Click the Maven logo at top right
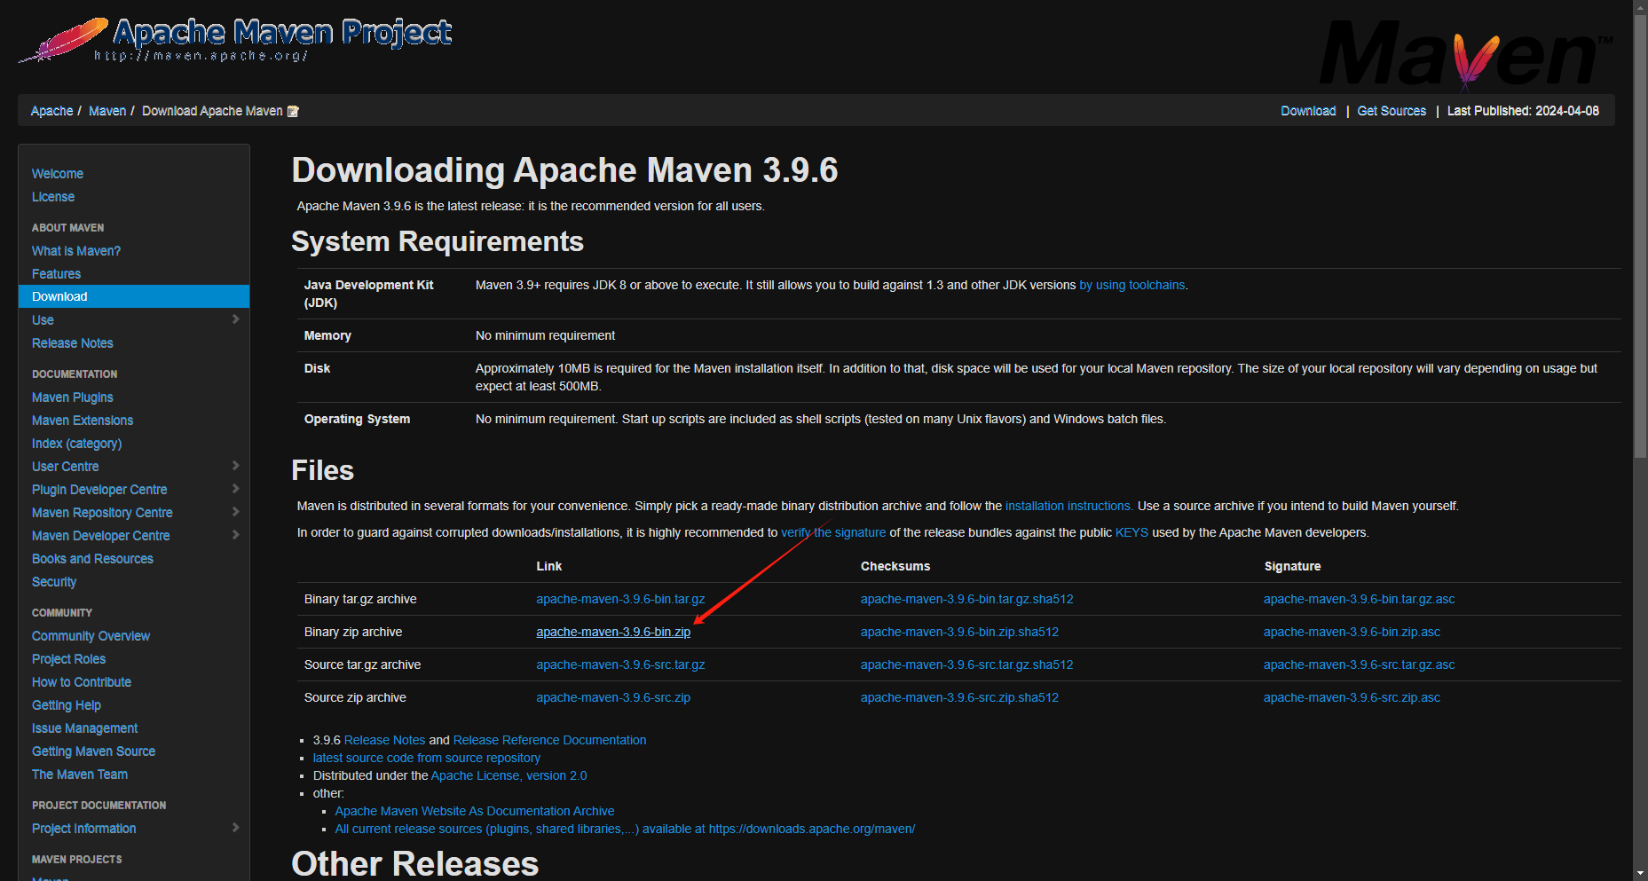Screen dimensions: 1648x881 click(x=1464, y=55)
